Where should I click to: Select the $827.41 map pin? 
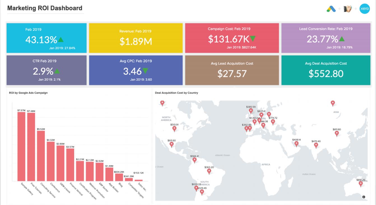[x=261, y=115]
